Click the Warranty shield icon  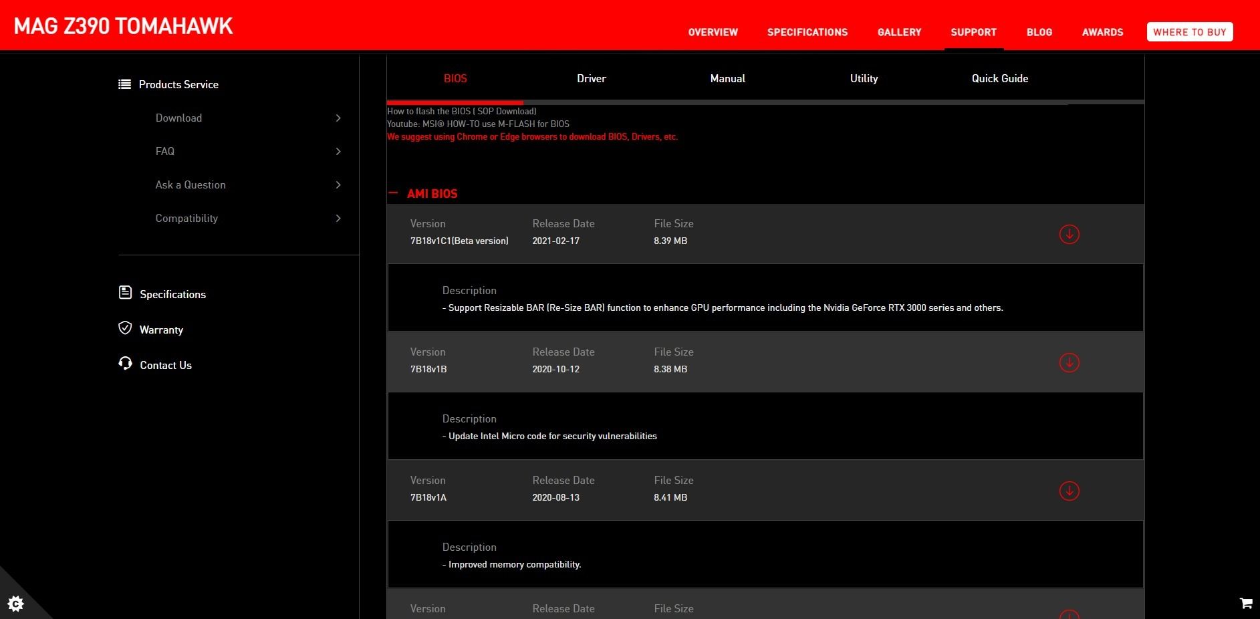coord(125,328)
